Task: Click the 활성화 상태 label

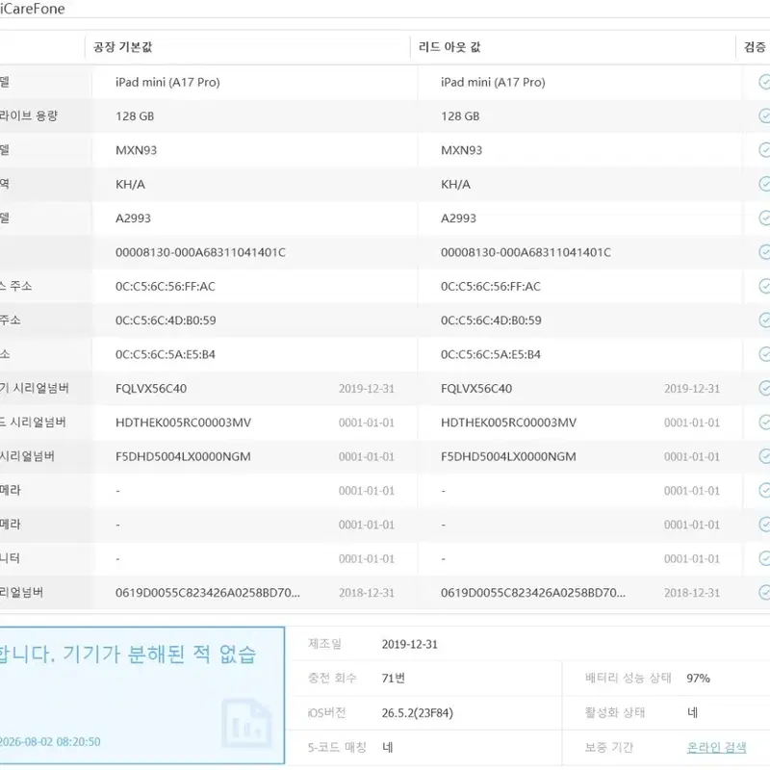Action: (x=615, y=712)
